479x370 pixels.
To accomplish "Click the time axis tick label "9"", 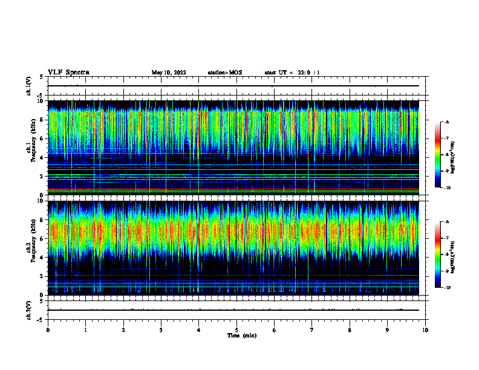I will 387,330.
